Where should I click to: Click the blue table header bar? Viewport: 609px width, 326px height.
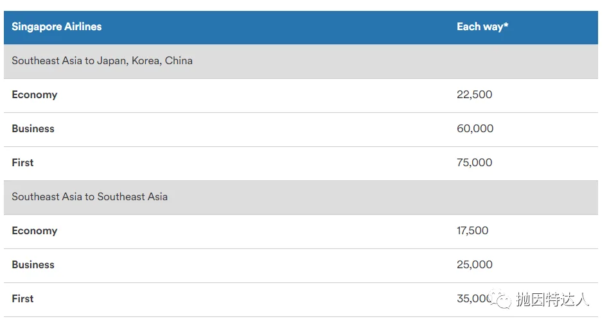[x=301, y=28]
